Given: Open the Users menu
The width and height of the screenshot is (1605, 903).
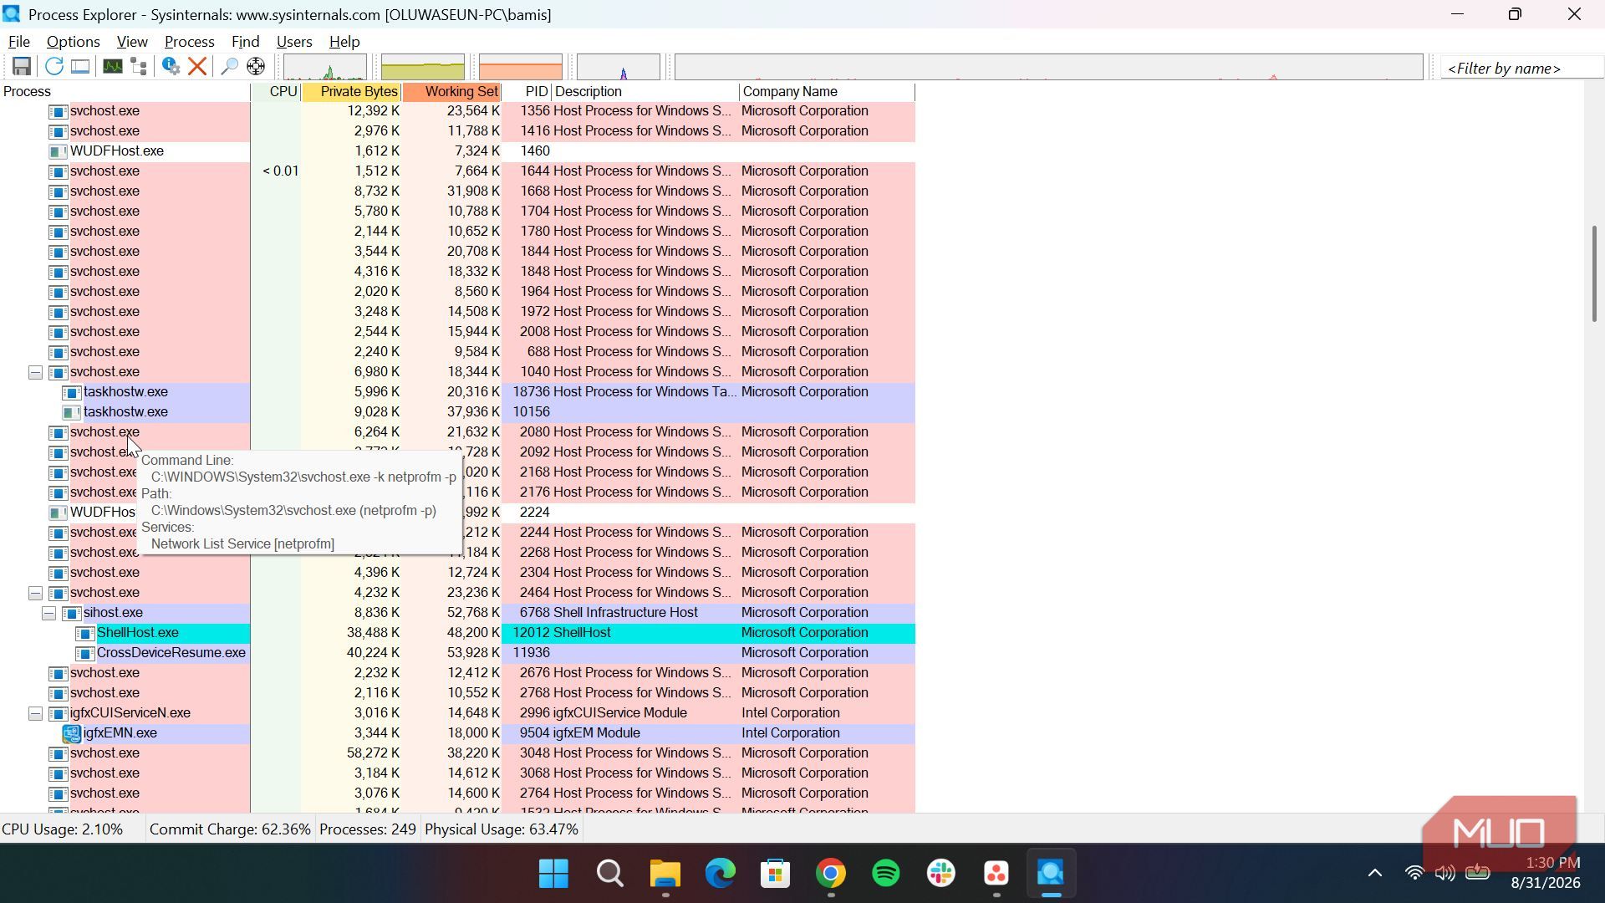Looking at the screenshot, I should 294,42.
